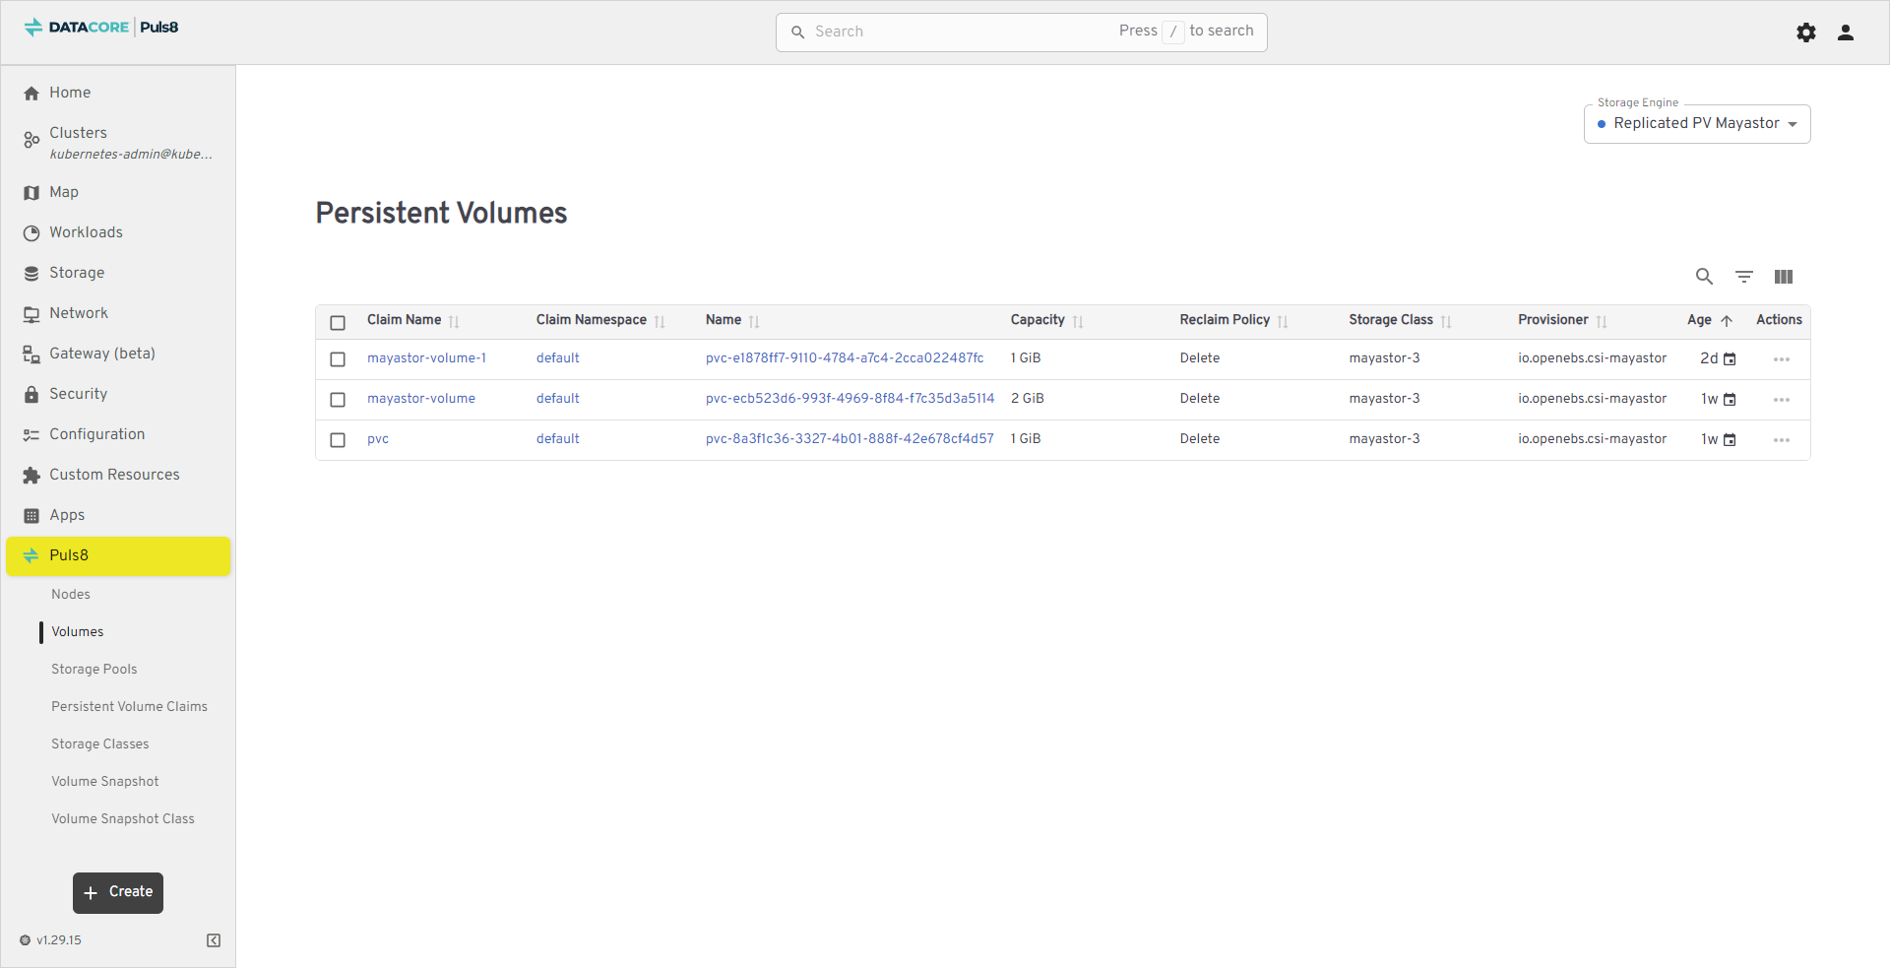
Task: Open the column visibility icon
Action: pos(1783,277)
